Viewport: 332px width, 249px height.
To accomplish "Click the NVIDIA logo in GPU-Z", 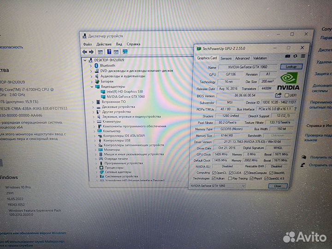I will tap(288, 81).
